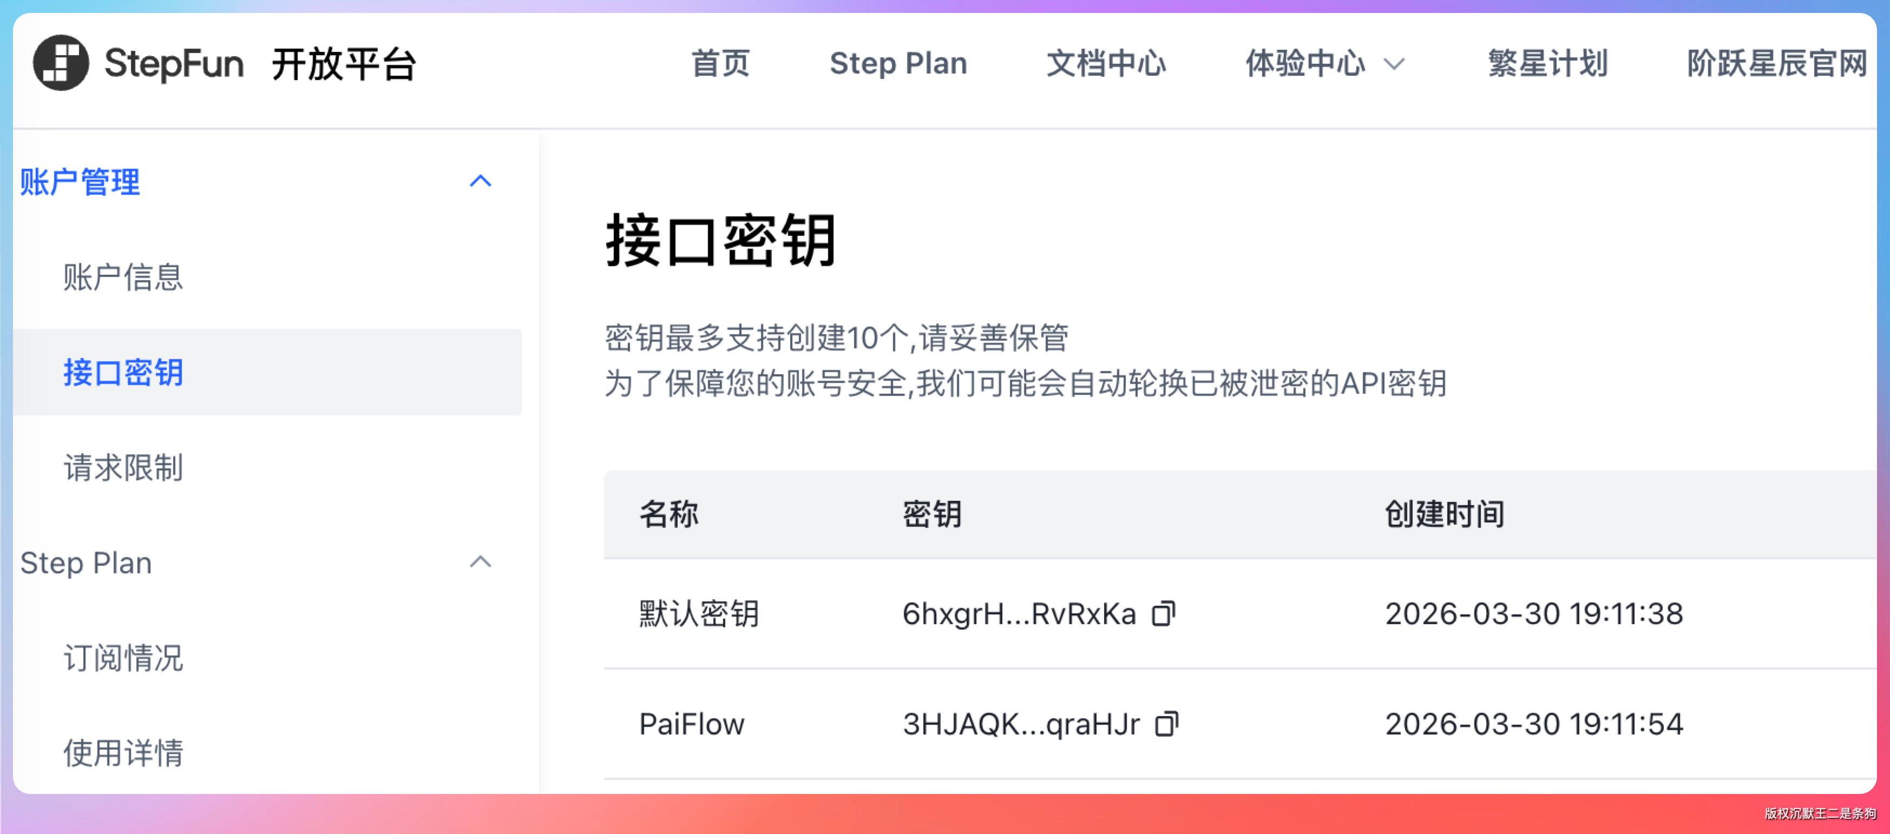Open 繁星计划 navigation item

[1547, 64]
